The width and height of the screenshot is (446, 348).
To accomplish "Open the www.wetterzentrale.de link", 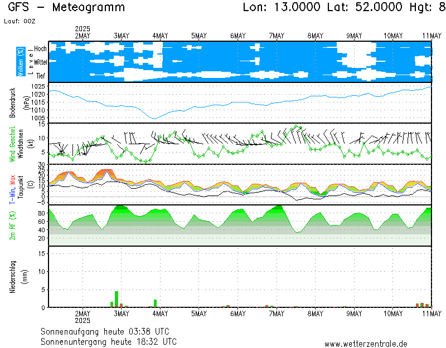I will (x=366, y=344).
